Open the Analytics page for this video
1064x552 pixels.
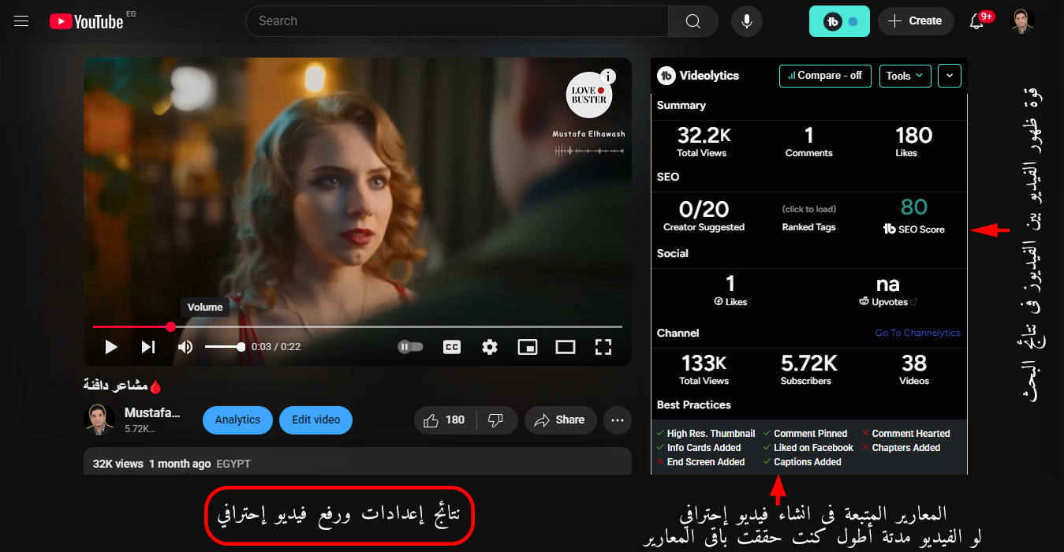237,420
